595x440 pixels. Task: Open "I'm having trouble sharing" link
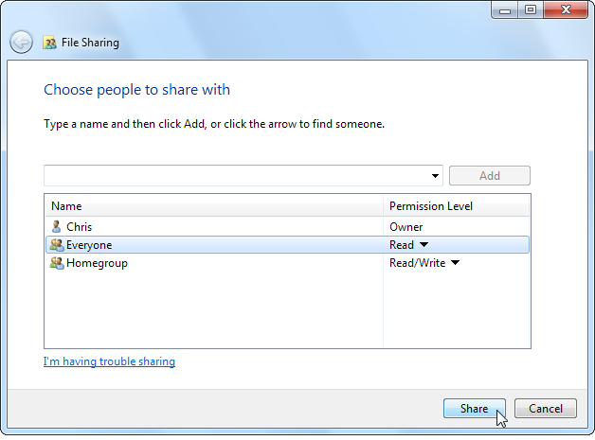(x=109, y=361)
